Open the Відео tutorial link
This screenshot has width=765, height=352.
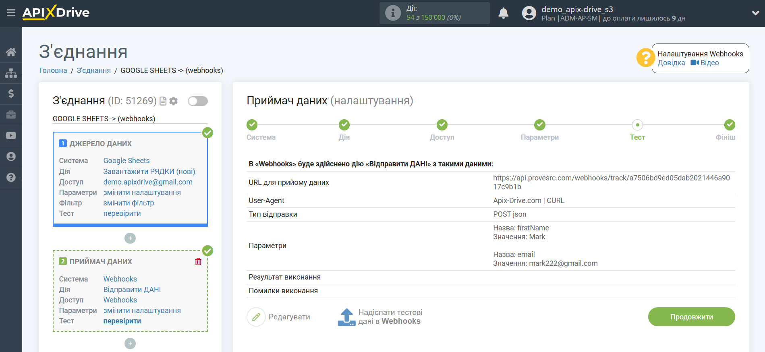tap(705, 63)
